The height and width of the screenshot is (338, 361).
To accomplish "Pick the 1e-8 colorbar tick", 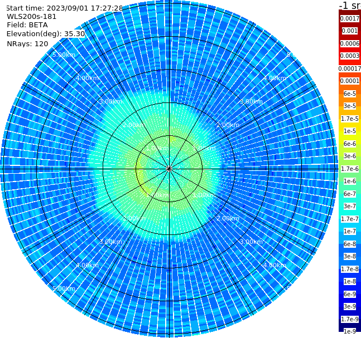I will click(x=350, y=281).
